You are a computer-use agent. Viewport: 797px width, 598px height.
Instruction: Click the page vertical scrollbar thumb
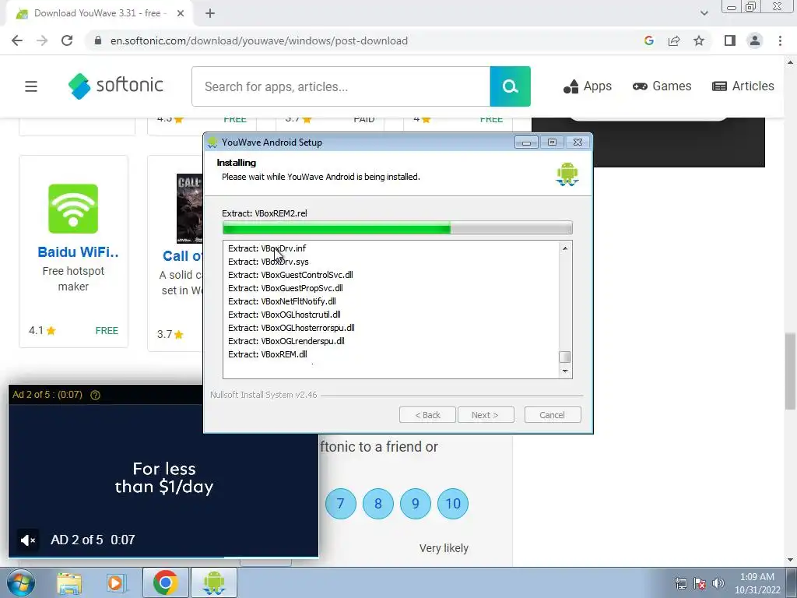790,371
